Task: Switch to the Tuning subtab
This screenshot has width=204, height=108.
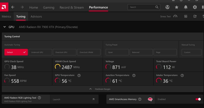Action: tap(21, 16)
